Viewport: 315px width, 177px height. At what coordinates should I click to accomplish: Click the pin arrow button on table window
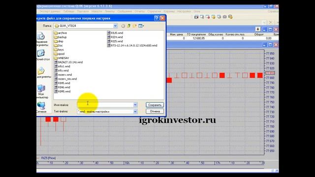click(x=258, y=29)
